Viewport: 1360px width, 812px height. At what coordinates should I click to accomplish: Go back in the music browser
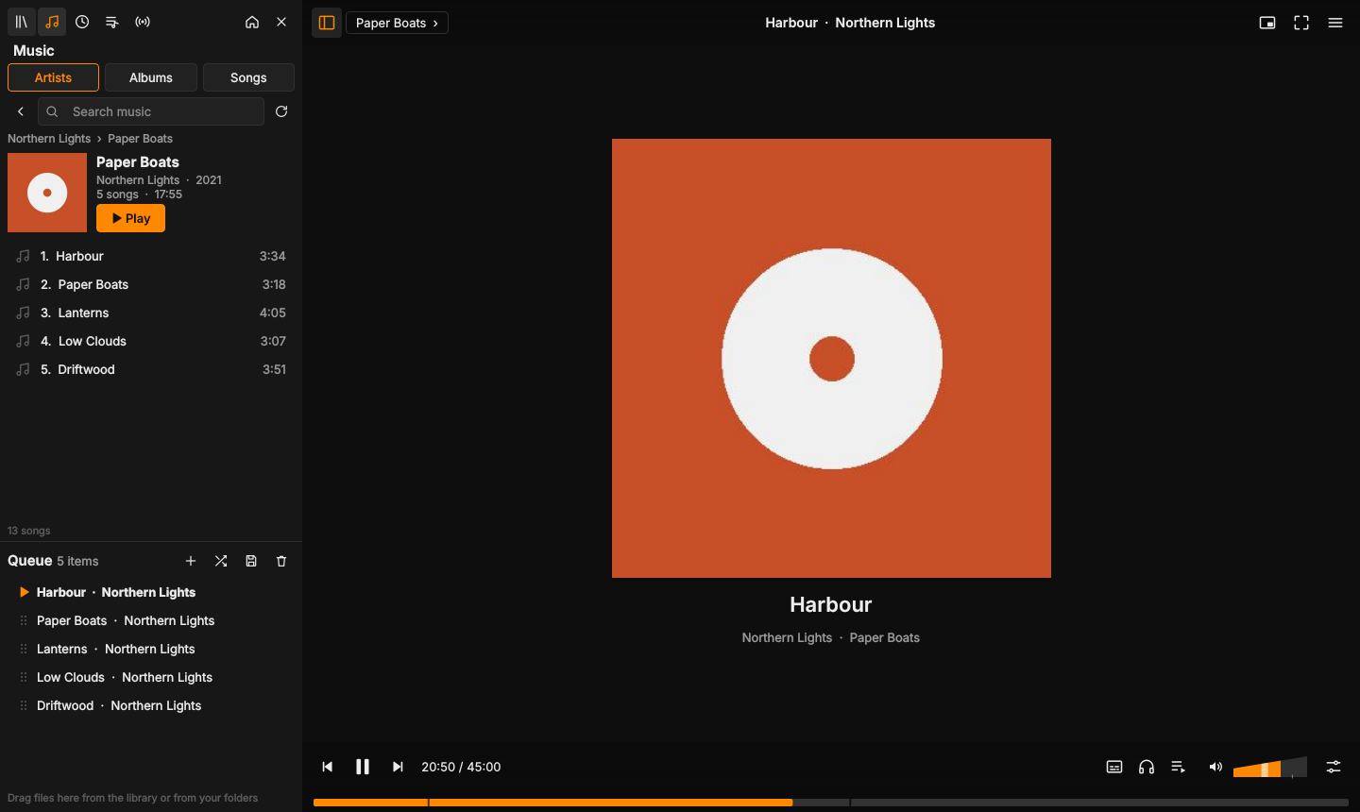pos(21,111)
